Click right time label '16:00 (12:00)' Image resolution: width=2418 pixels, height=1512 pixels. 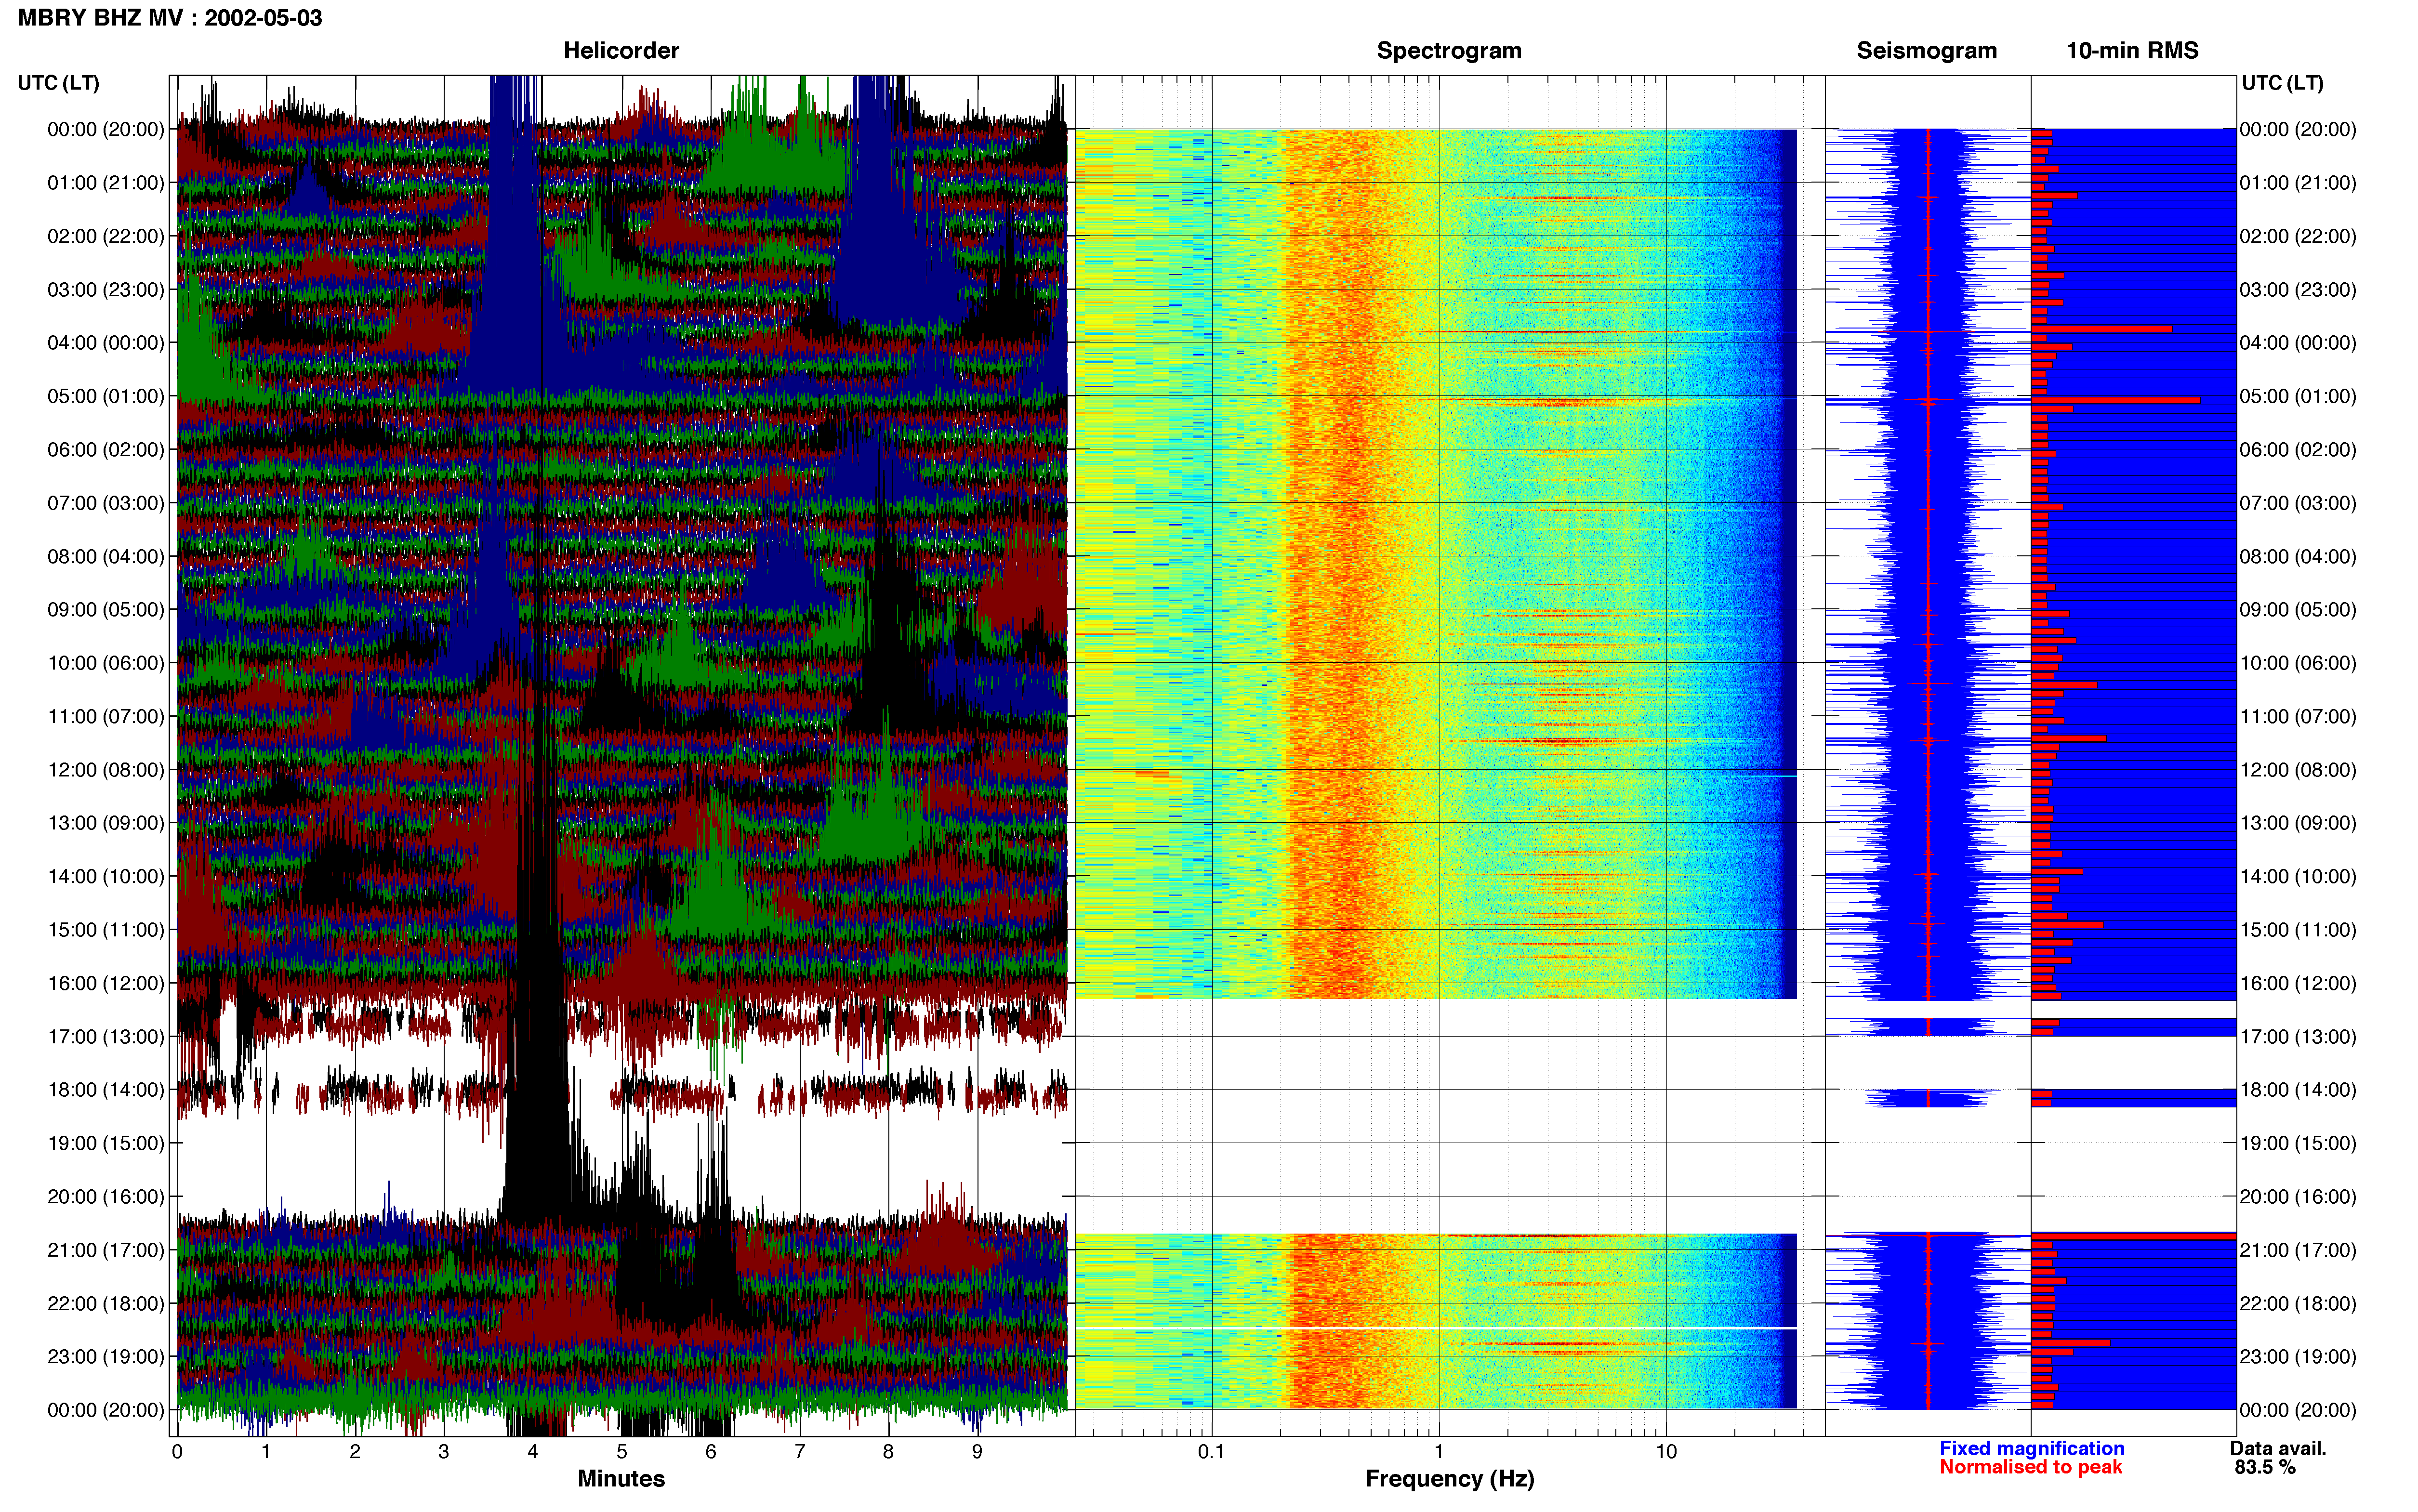tap(2298, 983)
